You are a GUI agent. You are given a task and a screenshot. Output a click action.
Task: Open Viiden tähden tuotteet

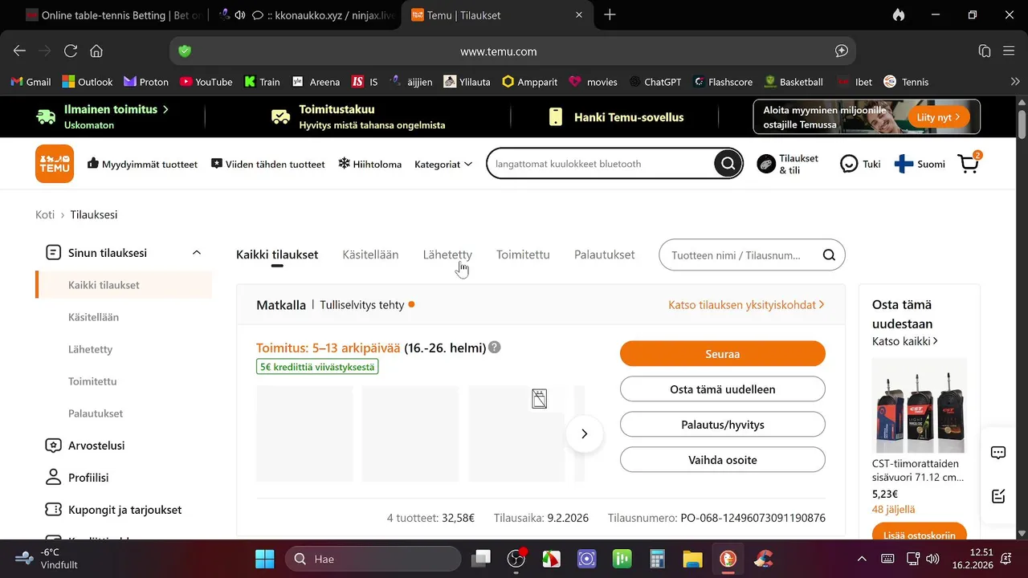[x=268, y=164]
